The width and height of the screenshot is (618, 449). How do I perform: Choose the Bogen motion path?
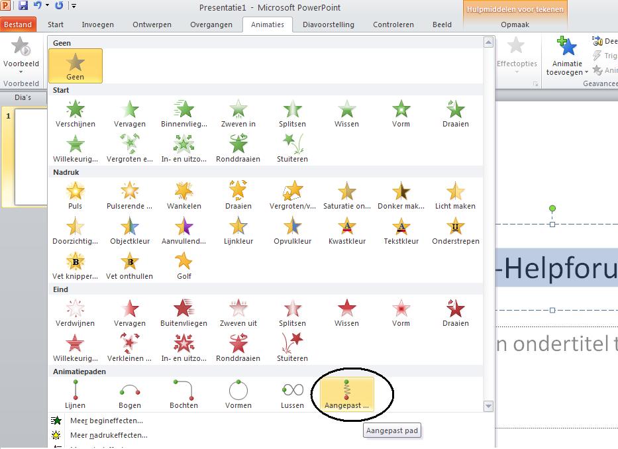coord(130,395)
